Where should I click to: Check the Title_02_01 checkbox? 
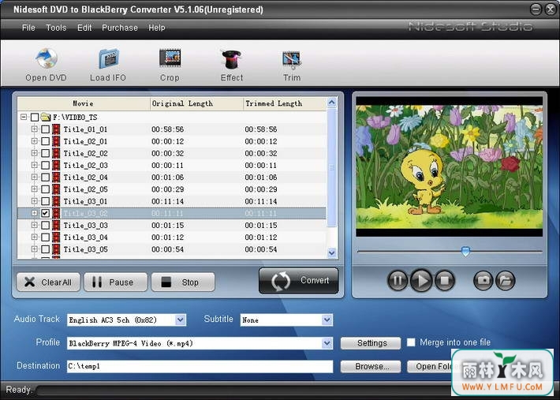click(46, 141)
